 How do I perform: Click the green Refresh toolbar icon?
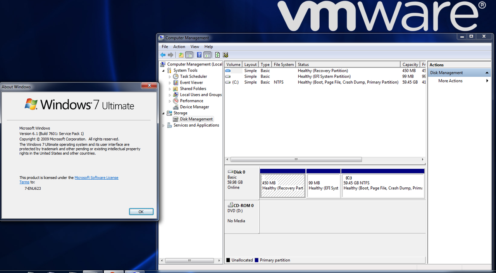[x=217, y=55]
